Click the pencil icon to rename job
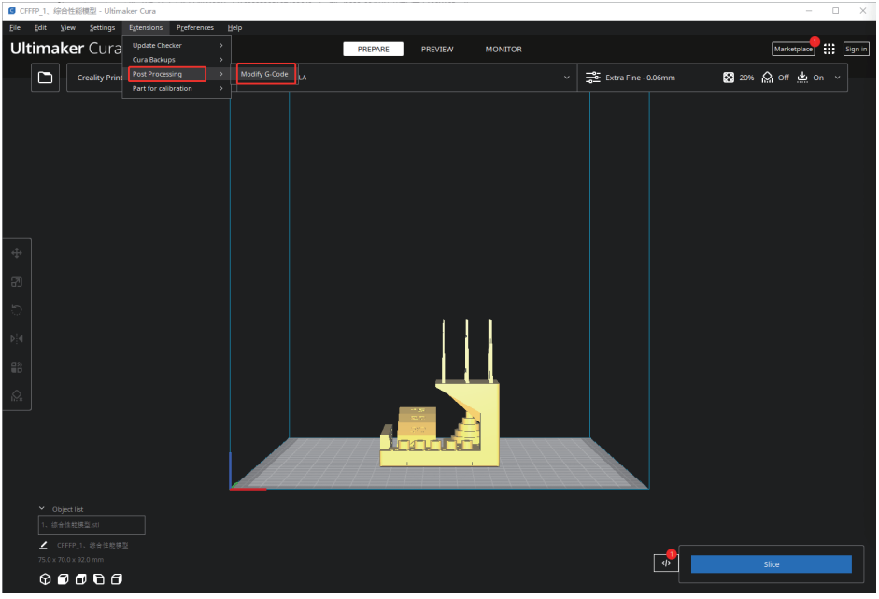 [x=44, y=545]
